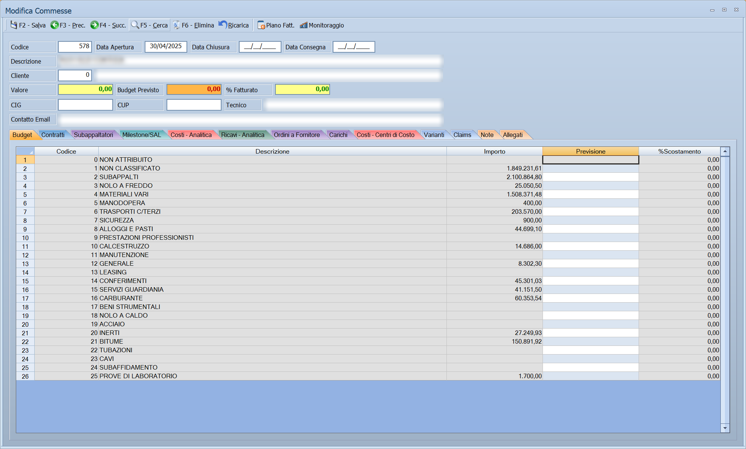Open the Monitoraggio chart icon

click(304, 25)
